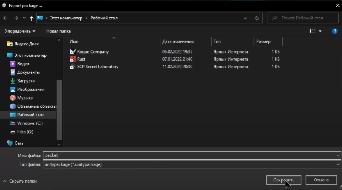Expand the recent locations dropdown arrow
Screen dimensions: 342x190
(x=24, y=18)
